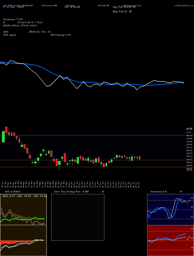Click the 356.61 price axis label
Screen dimensions: 194x256
click(189, 163)
